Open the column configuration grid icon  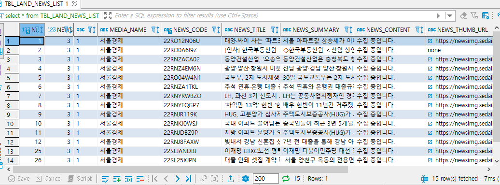point(486,15)
